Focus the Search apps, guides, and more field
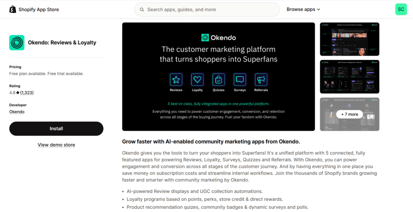Screen dimensions: 413x212 [207, 10]
